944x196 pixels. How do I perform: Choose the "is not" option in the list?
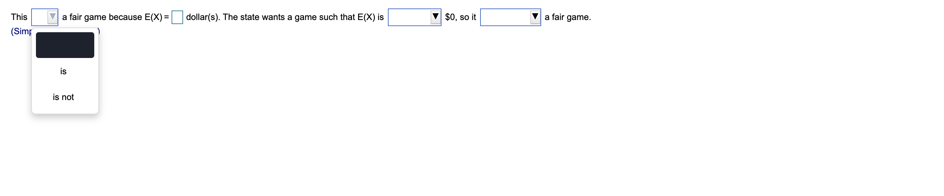click(x=63, y=97)
